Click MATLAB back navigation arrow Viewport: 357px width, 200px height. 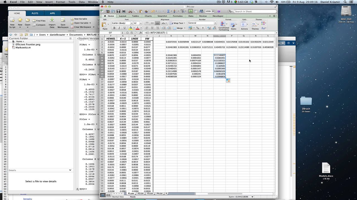click(11, 35)
